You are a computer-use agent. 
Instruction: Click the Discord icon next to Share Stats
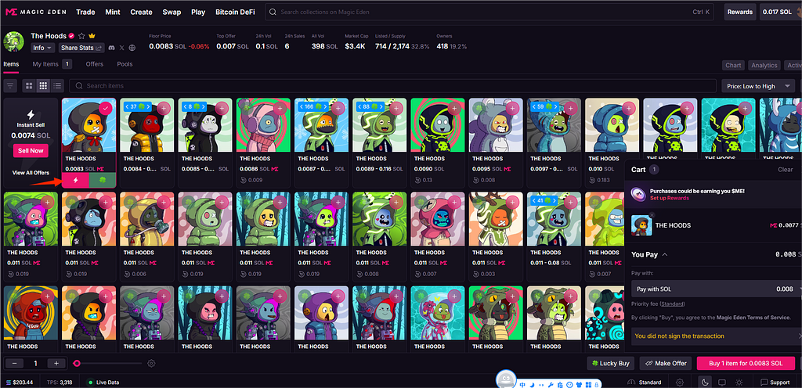(x=112, y=48)
